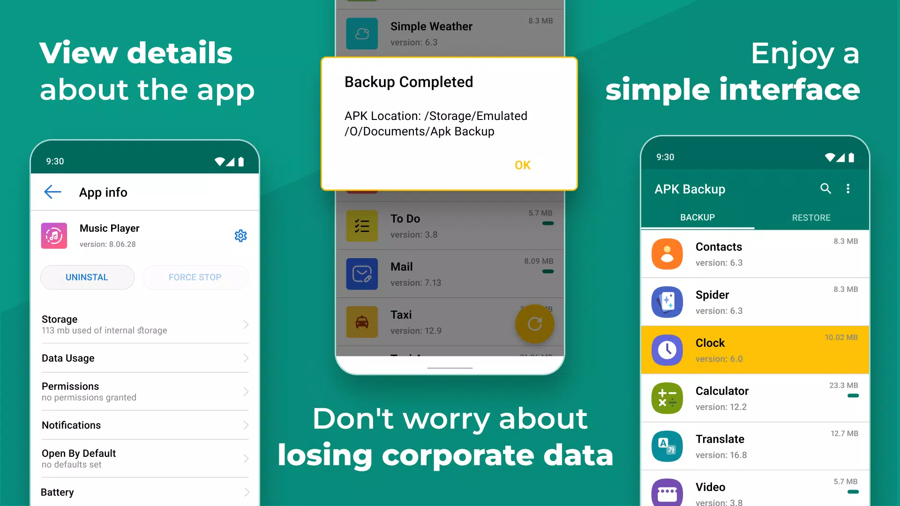Click the Calculator app icon in backup list

(667, 397)
